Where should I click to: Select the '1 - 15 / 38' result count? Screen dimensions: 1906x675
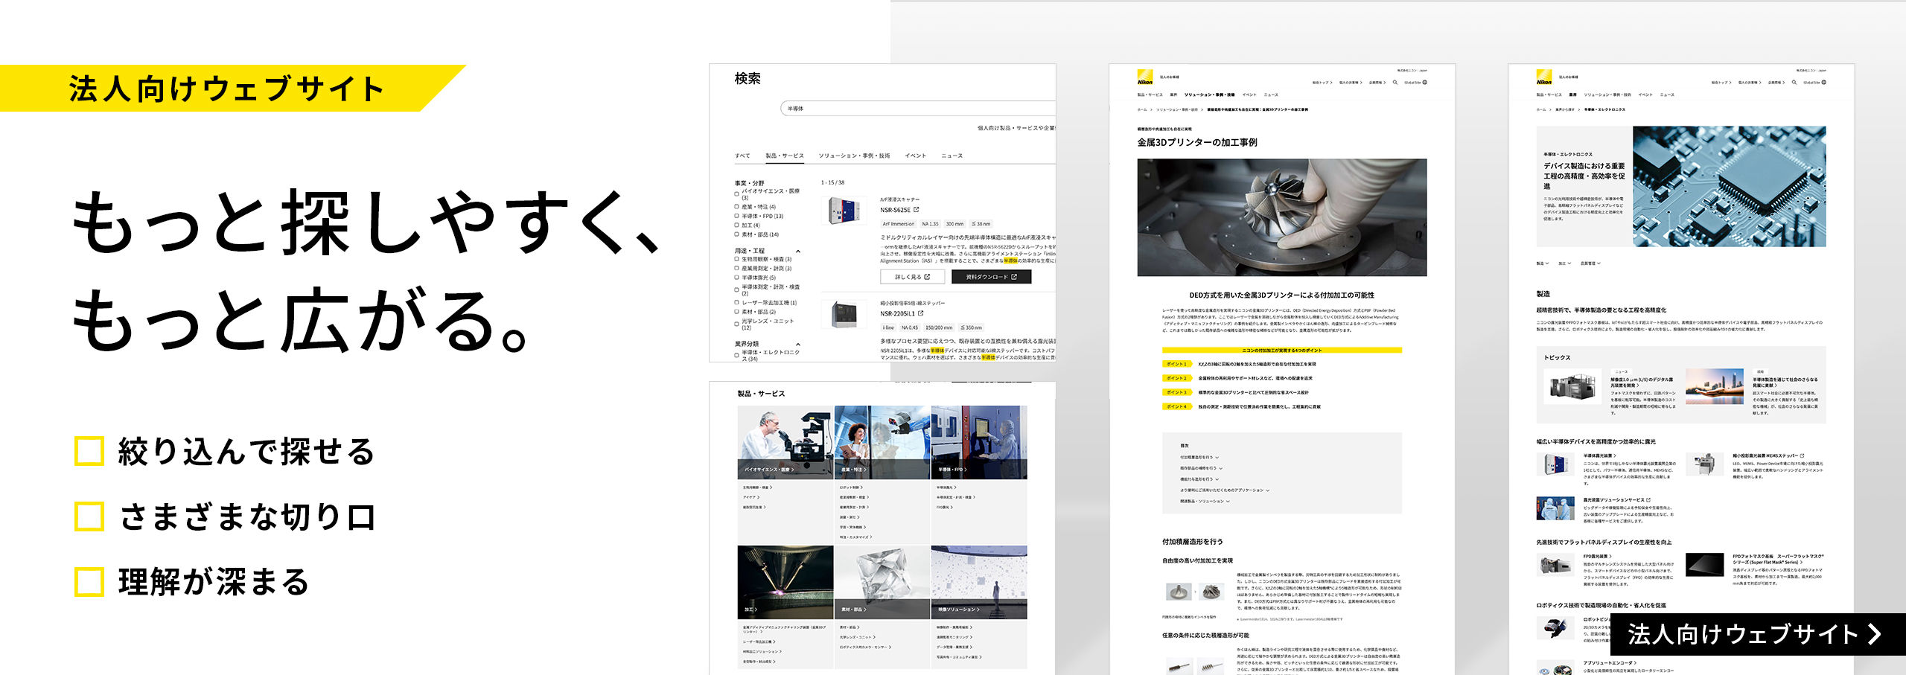point(833,182)
